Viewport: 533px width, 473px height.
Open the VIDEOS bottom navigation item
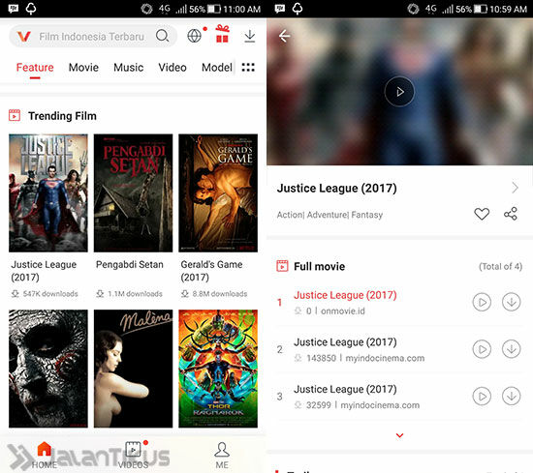[x=134, y=455]
